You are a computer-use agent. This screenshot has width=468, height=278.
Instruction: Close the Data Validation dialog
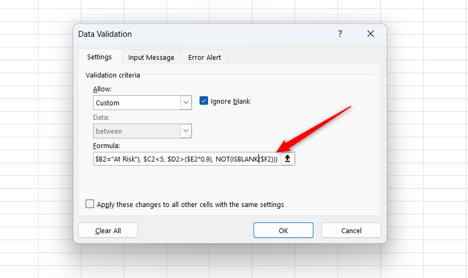click(370, 33)
